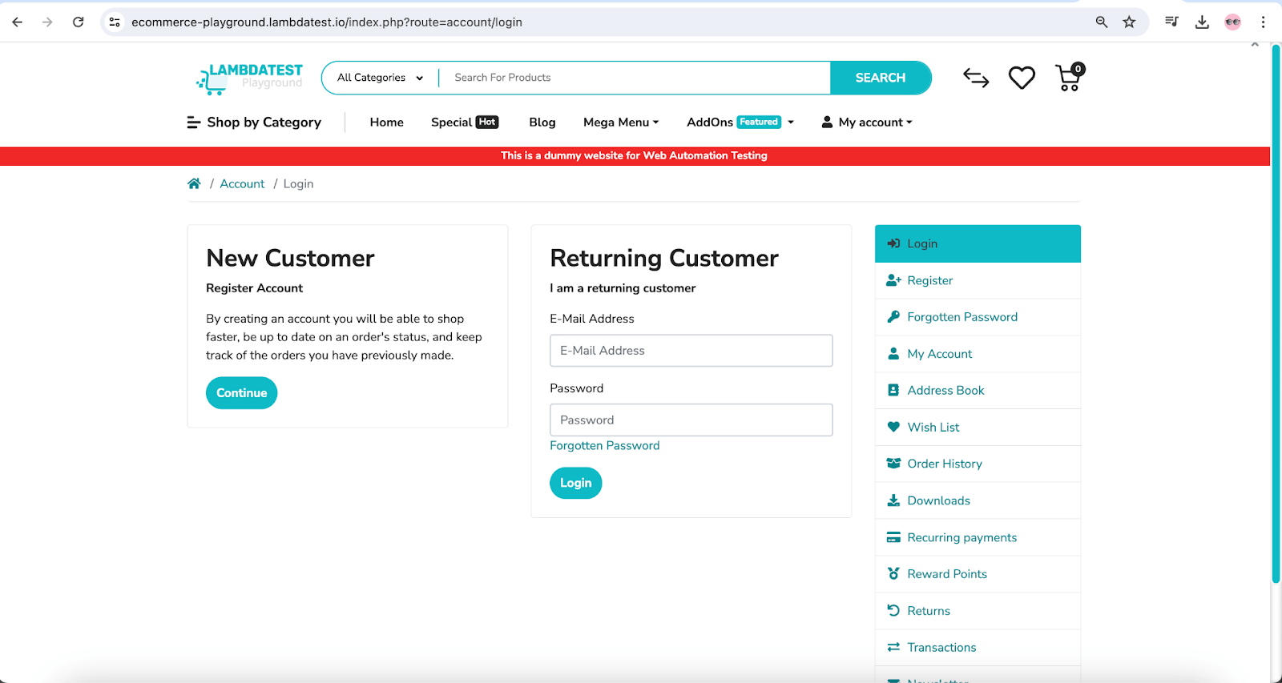Click the page vertical scrollbar

(x=1276, y=314)
